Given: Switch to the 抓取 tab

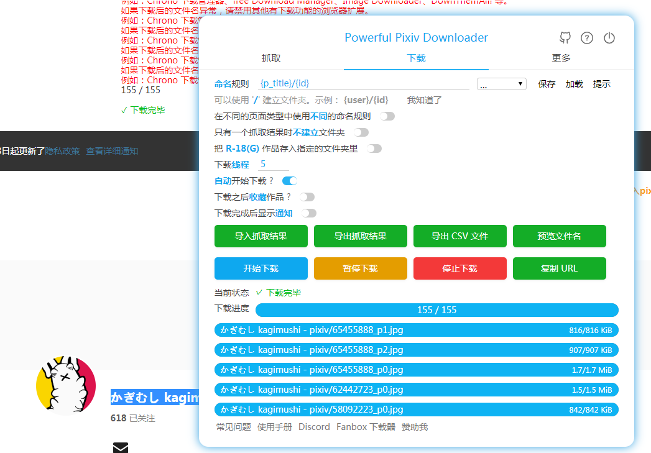Looking at the screenshot, I should (x=270, y=57).
